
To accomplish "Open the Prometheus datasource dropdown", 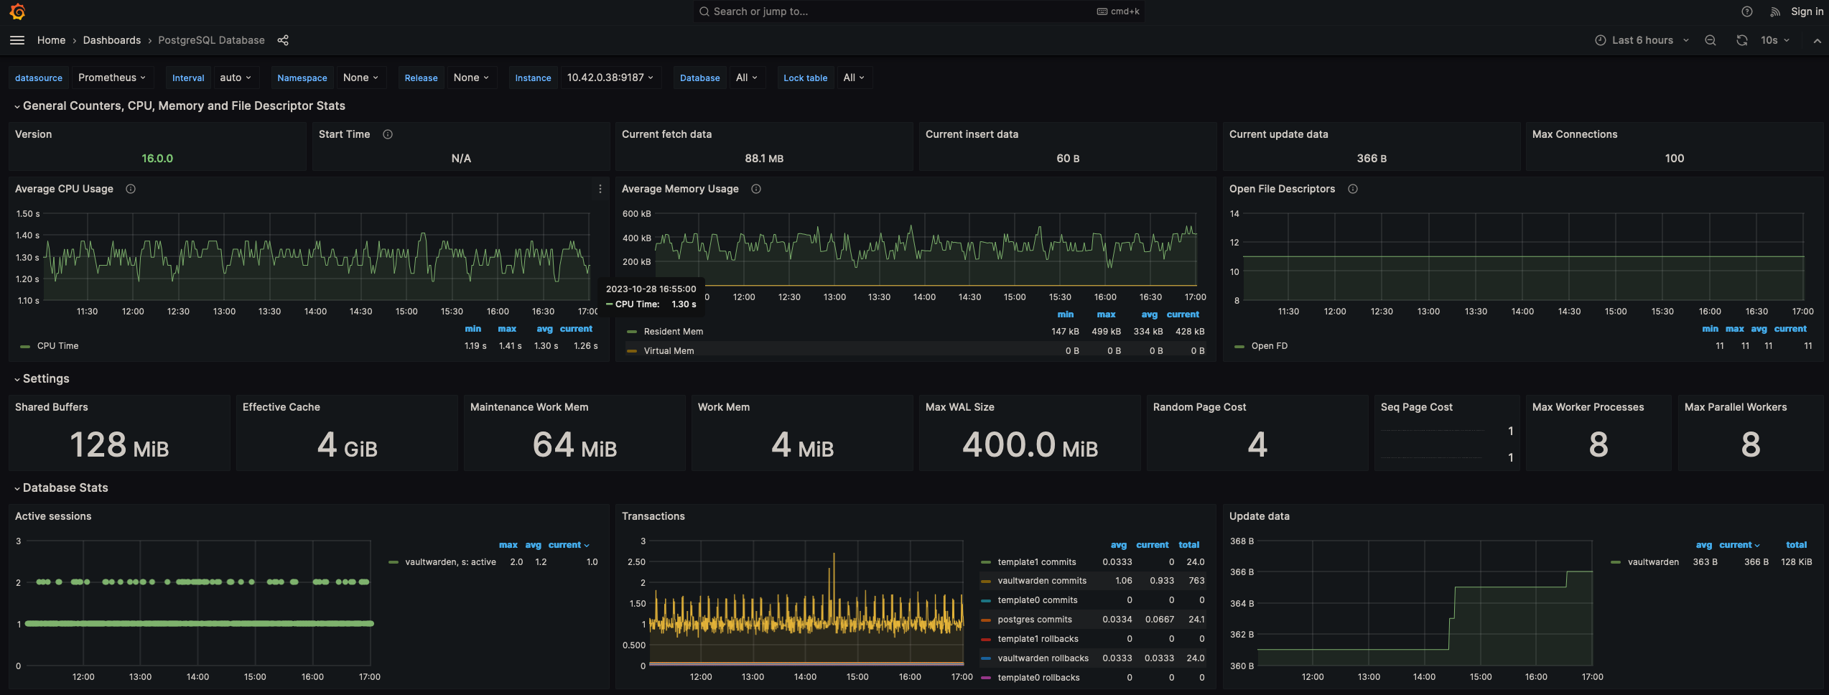I will pos(112,78).
